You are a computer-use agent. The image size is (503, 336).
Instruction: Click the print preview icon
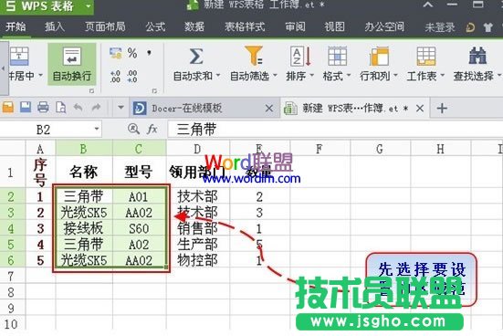point(60,107)
